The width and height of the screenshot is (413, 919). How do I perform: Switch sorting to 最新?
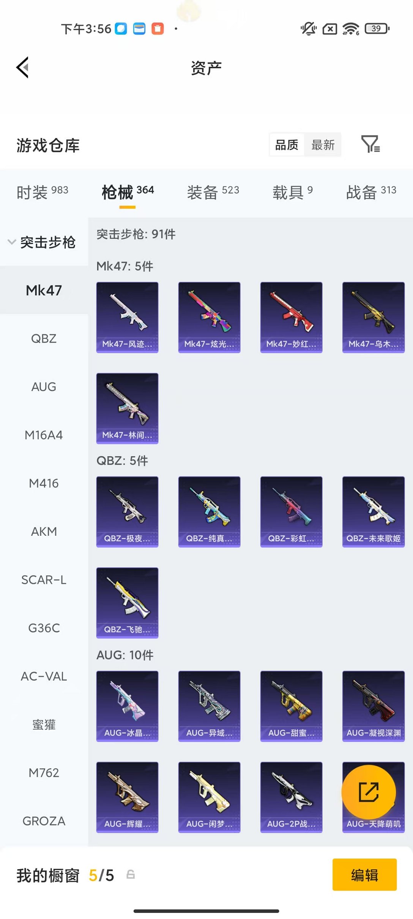pos(323,144)
